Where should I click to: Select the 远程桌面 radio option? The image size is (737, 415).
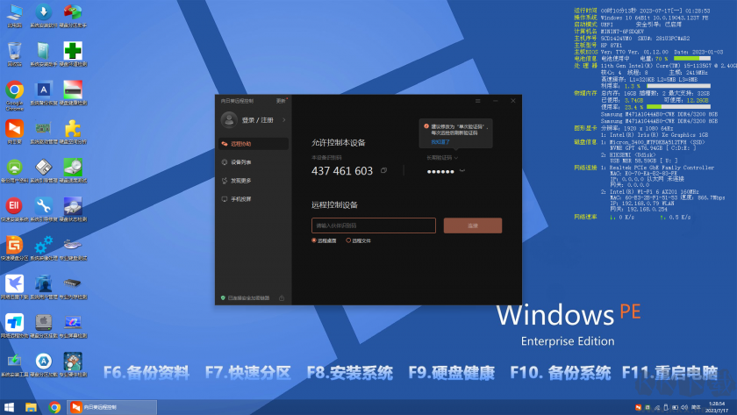click(x=324, y=240)
